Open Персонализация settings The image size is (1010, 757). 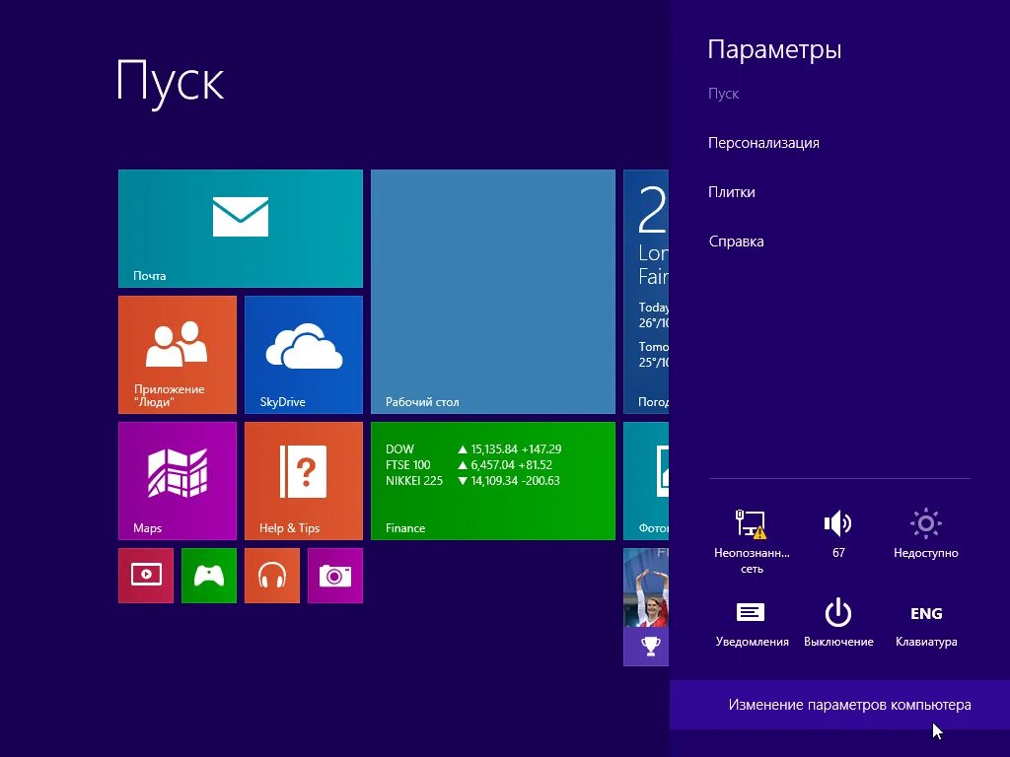(763, 143)
